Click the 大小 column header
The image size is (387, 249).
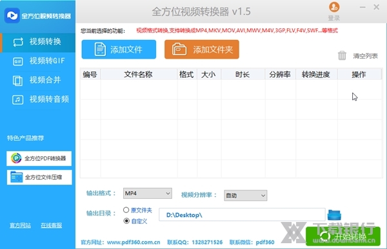209,75
